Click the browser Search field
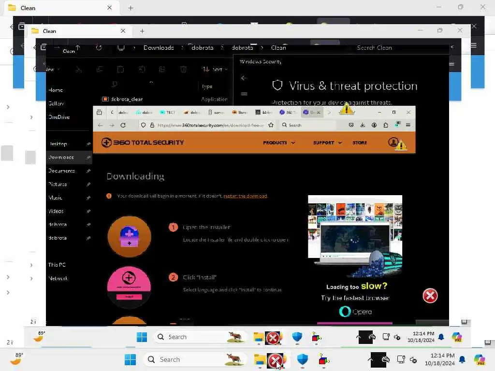 click(308, 125)
